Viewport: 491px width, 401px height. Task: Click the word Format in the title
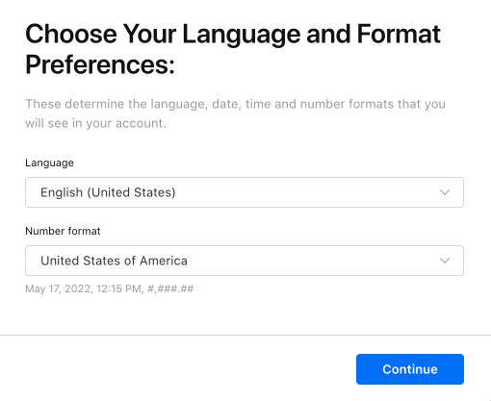[399, 34]
